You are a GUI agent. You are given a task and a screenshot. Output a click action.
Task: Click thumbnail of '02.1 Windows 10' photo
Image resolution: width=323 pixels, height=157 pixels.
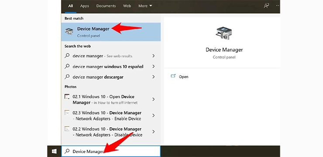(x=67, y=96)
